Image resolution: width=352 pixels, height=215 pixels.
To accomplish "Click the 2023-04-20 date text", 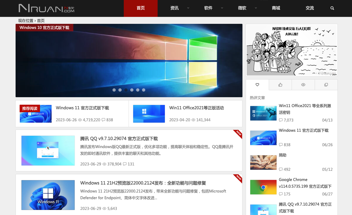I will click(x=180, y=120).
